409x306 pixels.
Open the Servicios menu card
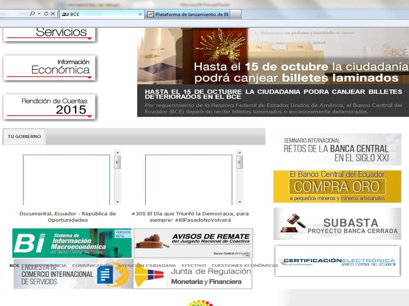click(50, 34)
